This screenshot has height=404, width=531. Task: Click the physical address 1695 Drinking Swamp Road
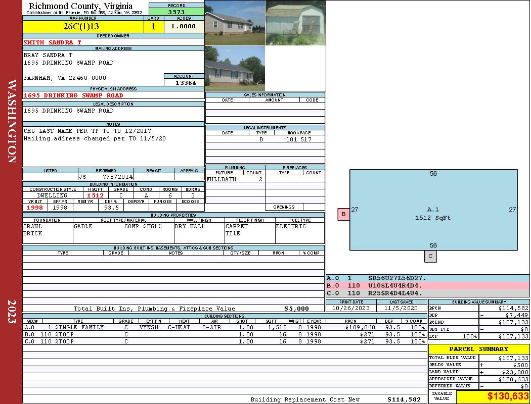pyautogui.click(x=73, y=95)
